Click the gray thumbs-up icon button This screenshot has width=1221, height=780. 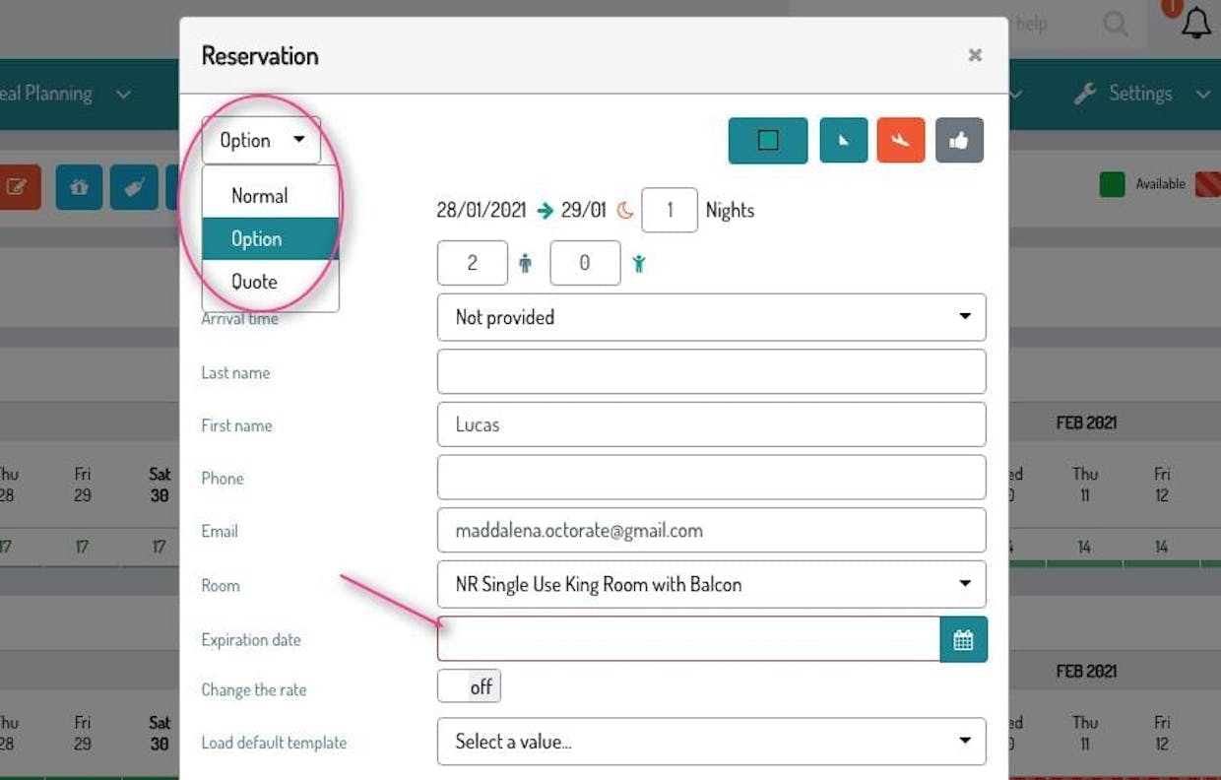pos(959,140)
